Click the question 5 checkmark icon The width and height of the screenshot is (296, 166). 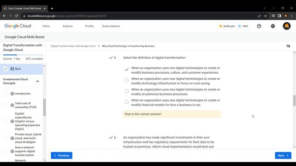coord(111,58)
